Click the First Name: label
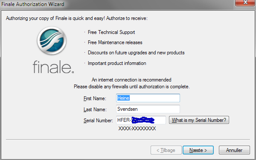 pyautogui.click(x=95, y=98)
